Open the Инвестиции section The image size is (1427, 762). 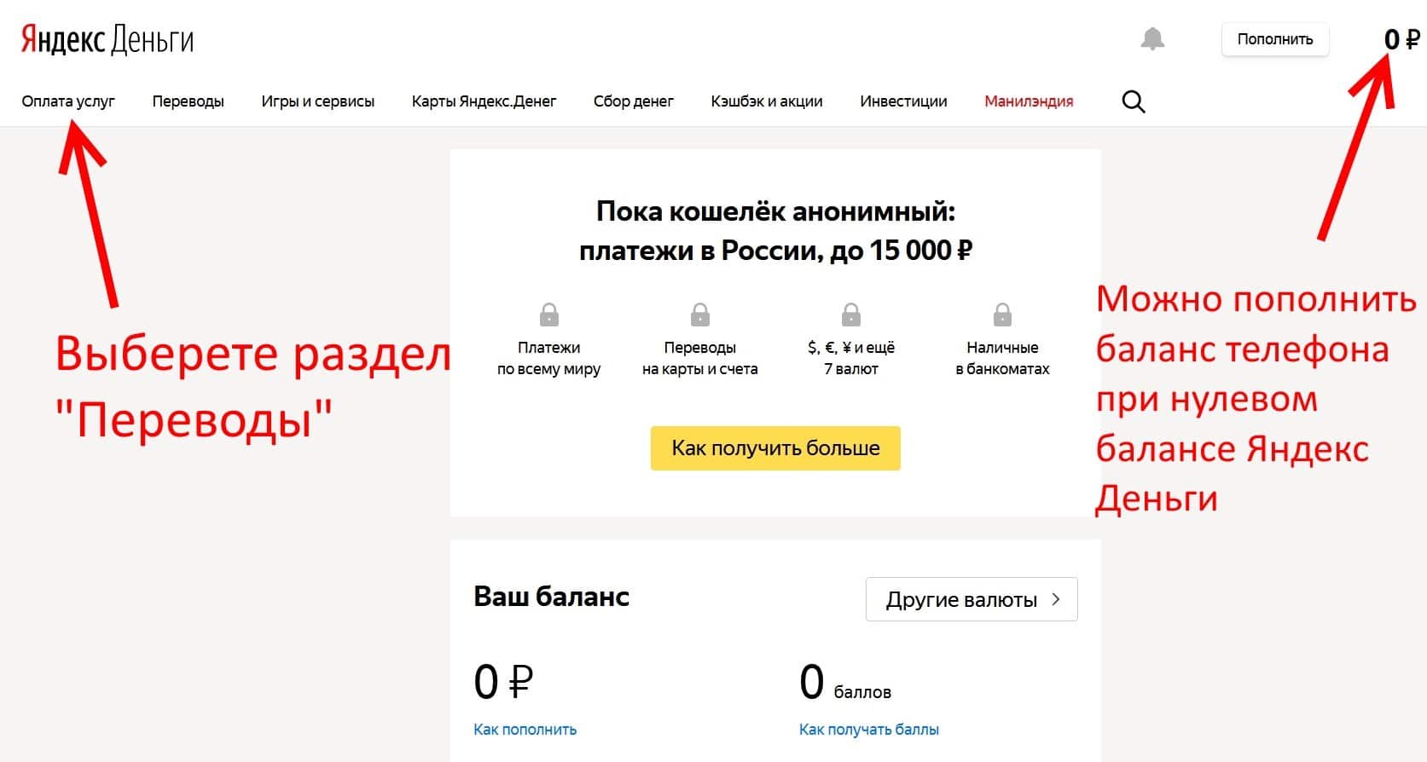pyautogui.click(x=903, y=101)
